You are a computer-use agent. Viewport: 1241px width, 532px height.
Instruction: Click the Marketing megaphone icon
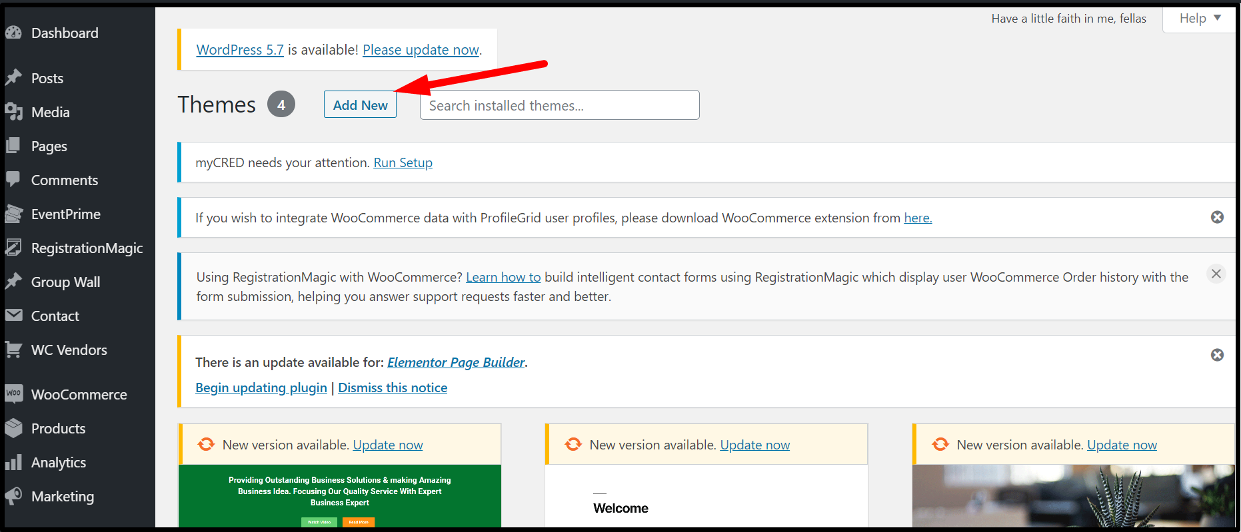coord(13,496)
